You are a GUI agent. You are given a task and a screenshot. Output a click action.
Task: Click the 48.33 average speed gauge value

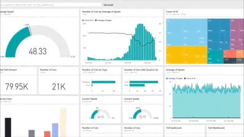click(x=38, y=51)
